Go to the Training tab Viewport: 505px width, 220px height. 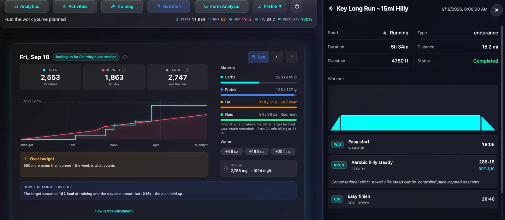pyautogui.click(x=122, y=6)
